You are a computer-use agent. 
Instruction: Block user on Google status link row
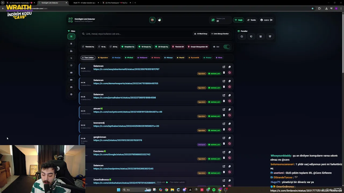230,158
